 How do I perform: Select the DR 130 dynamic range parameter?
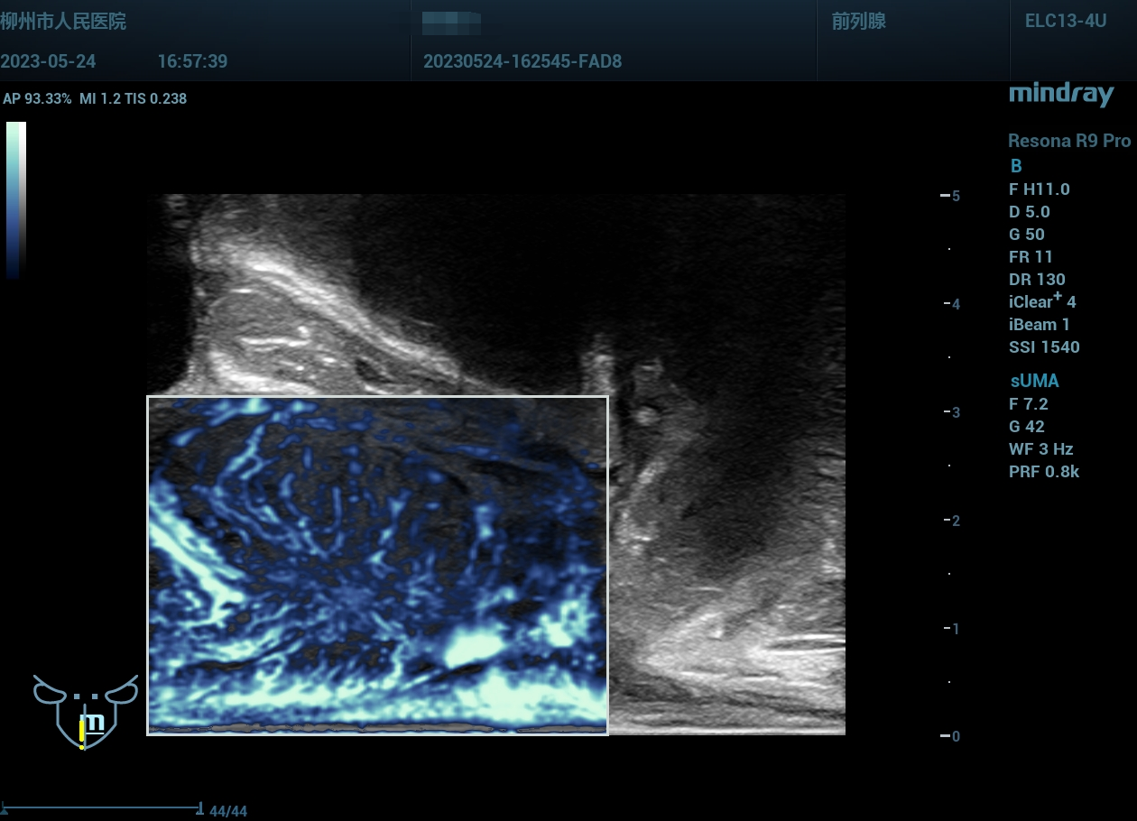[1037, 279]
